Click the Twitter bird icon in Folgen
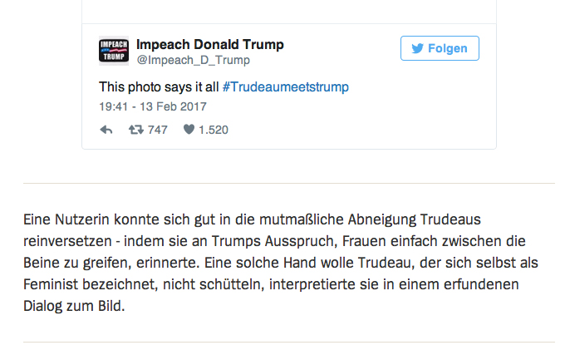The image size is (565, 350). tap(416, 48)
